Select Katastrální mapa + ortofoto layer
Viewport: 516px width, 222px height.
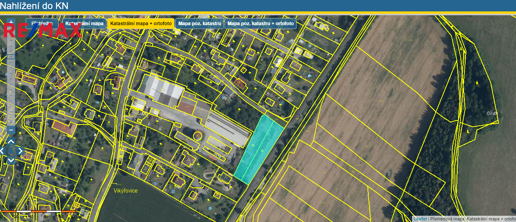coord(141,24)
